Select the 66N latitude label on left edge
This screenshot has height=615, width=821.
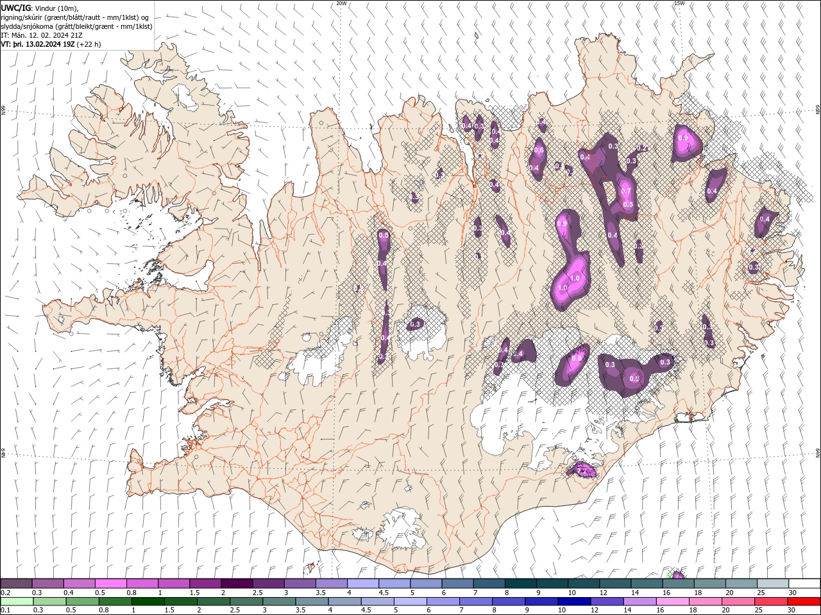(3, 111)
